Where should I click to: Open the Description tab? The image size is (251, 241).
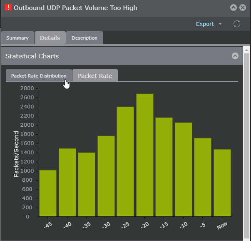(84, 38)
